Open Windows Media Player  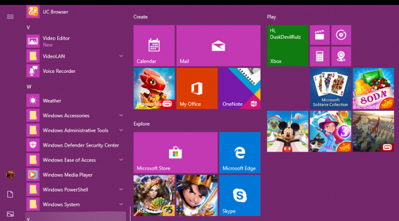point(76,175)
